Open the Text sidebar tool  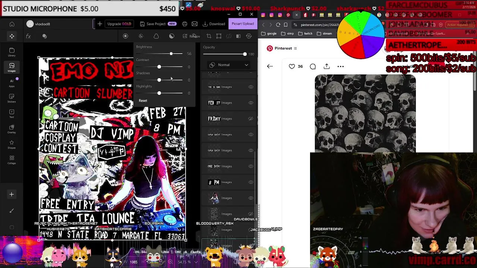coord(12,114)
